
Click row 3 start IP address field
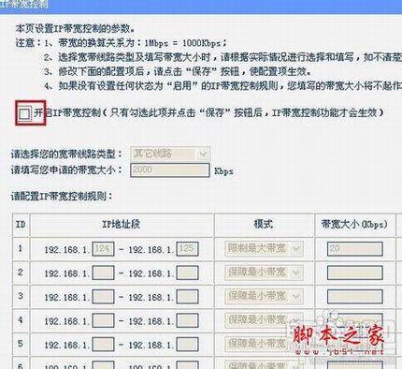[103, 297]
